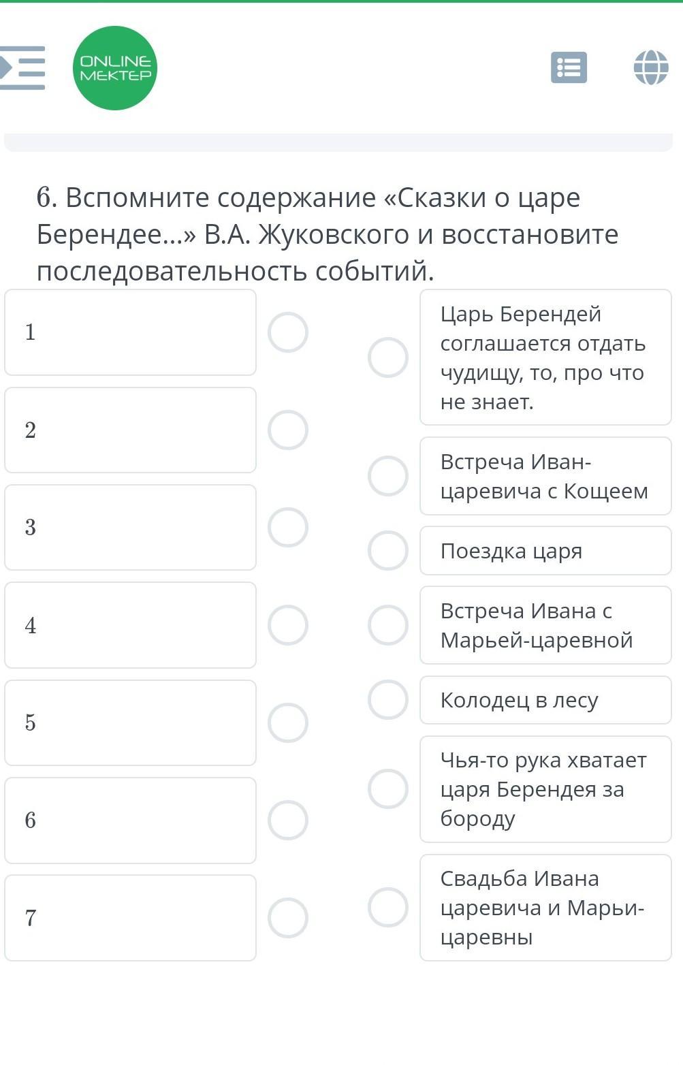Select the circle beside 'Колодец в лесу'

pos(388,699)
